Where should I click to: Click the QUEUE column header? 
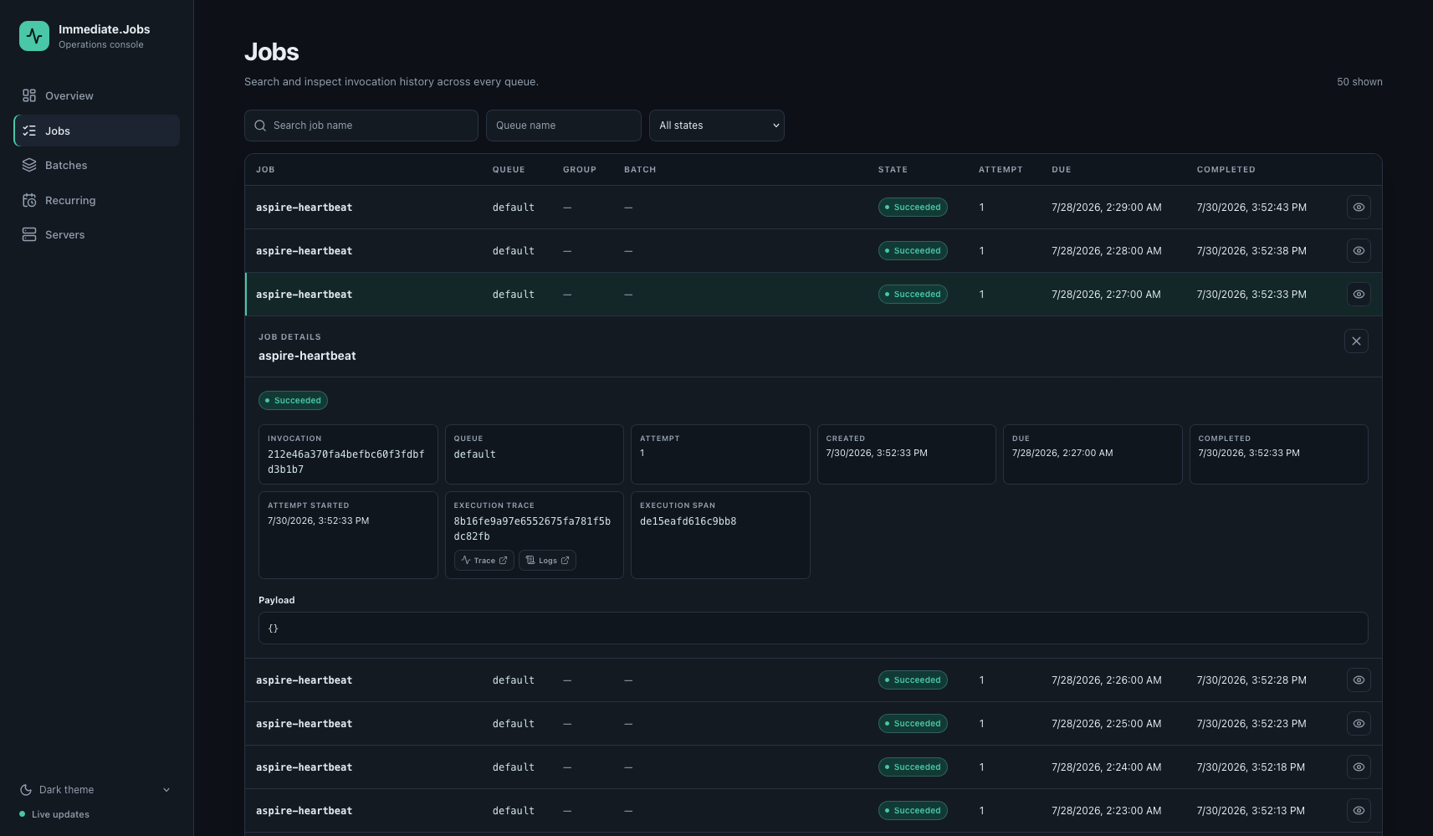(x=509, y=170)
